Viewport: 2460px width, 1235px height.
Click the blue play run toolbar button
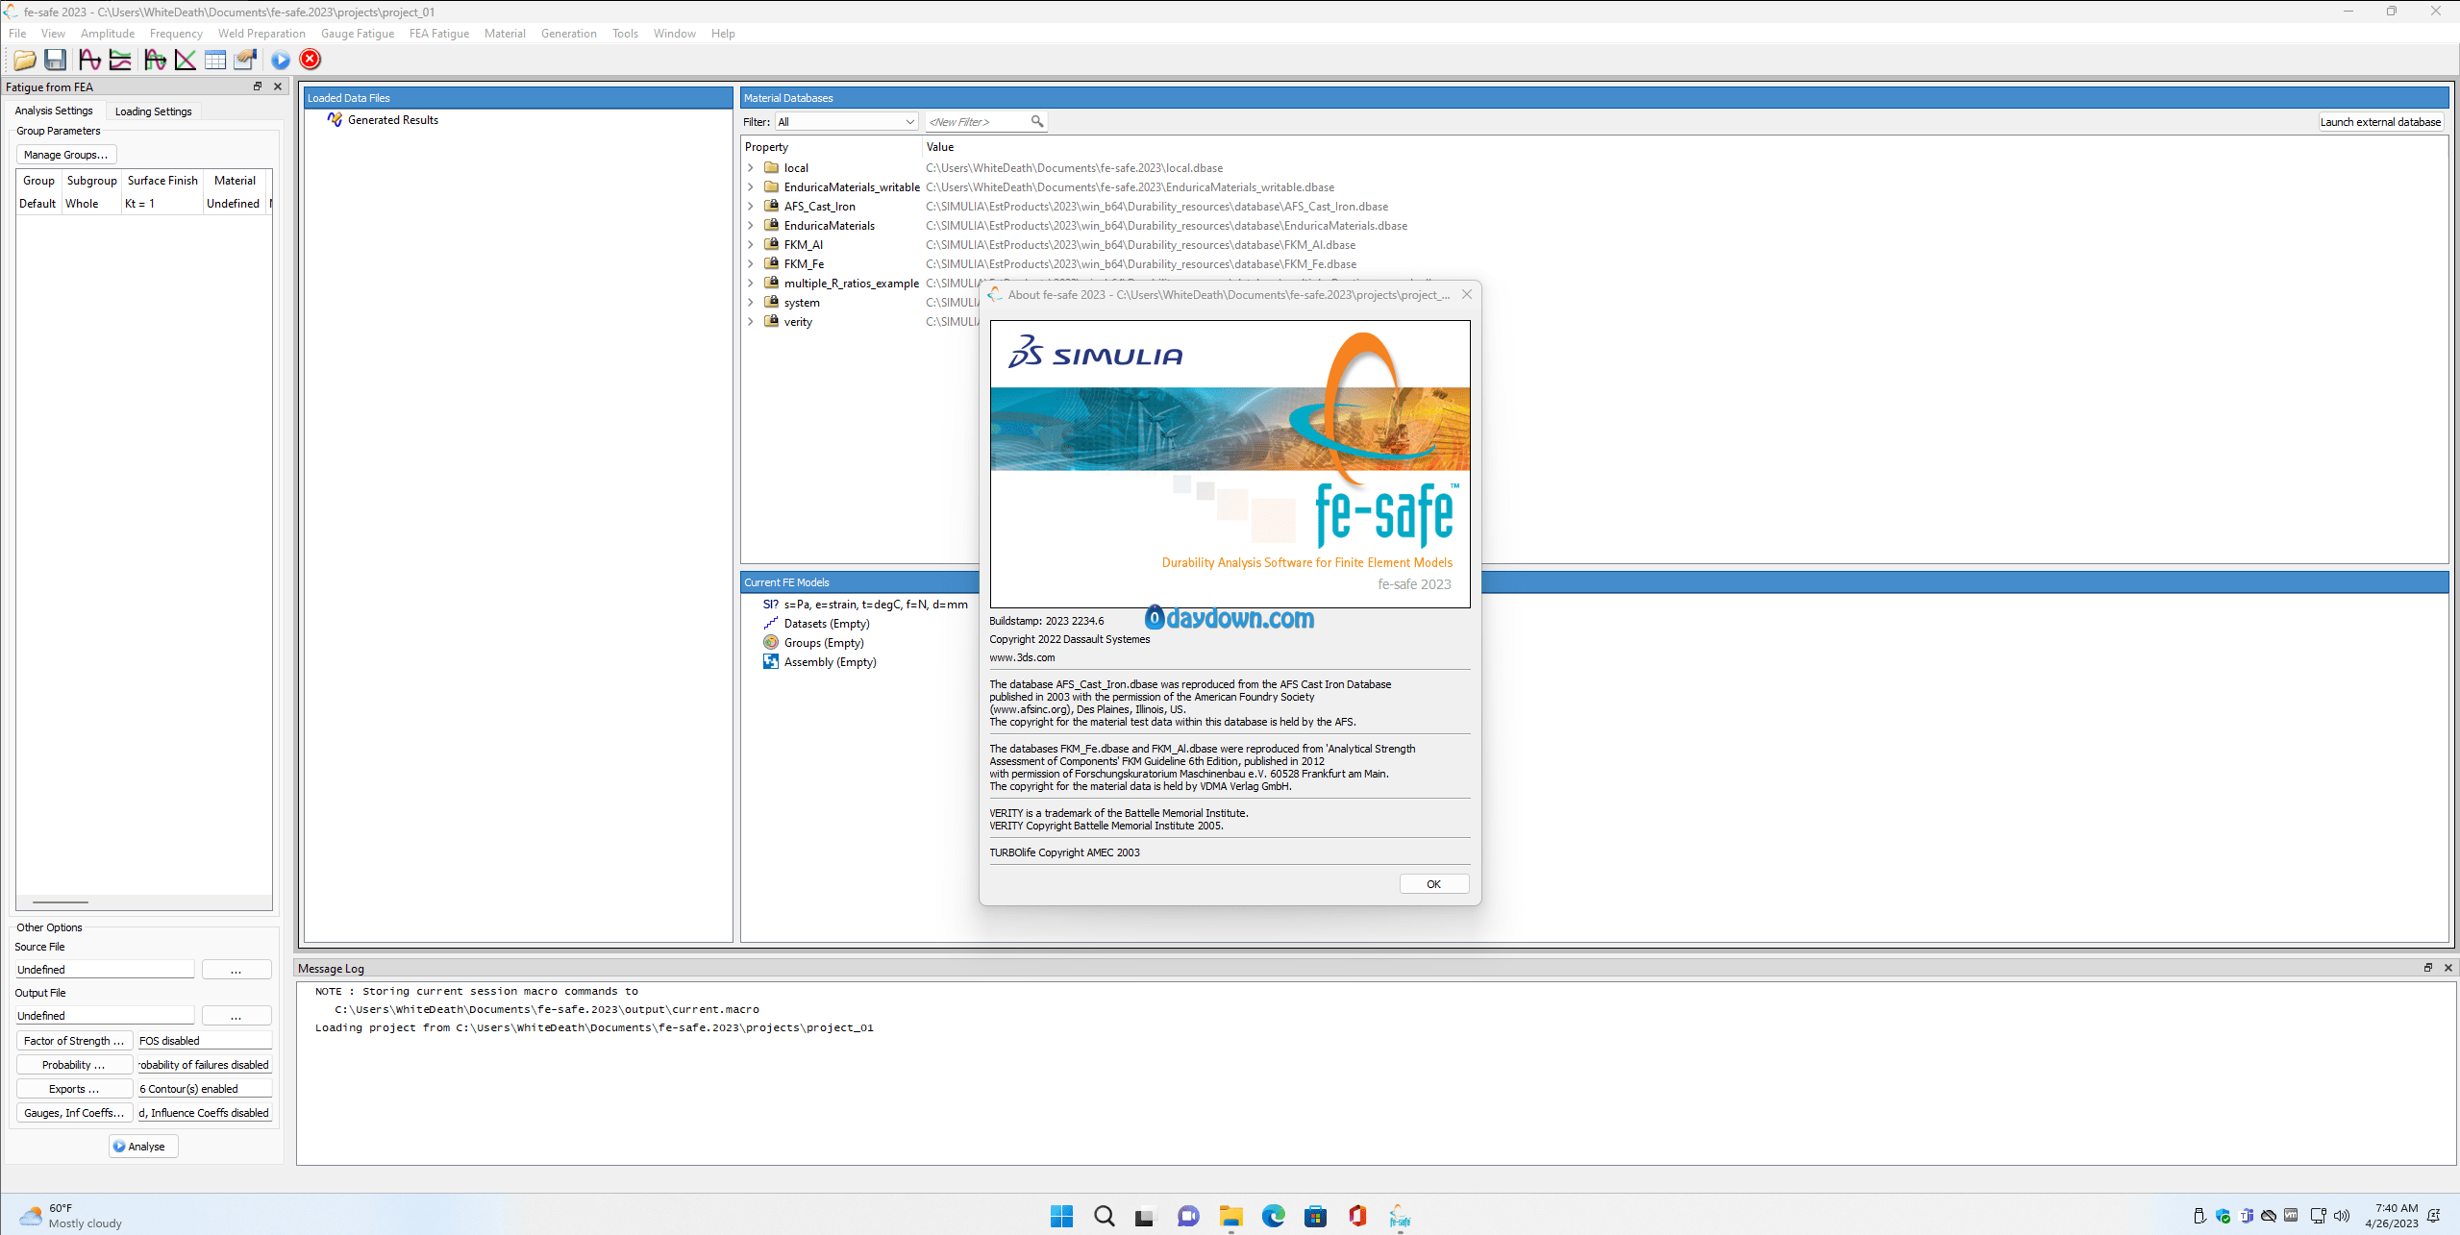click(281, 60)
